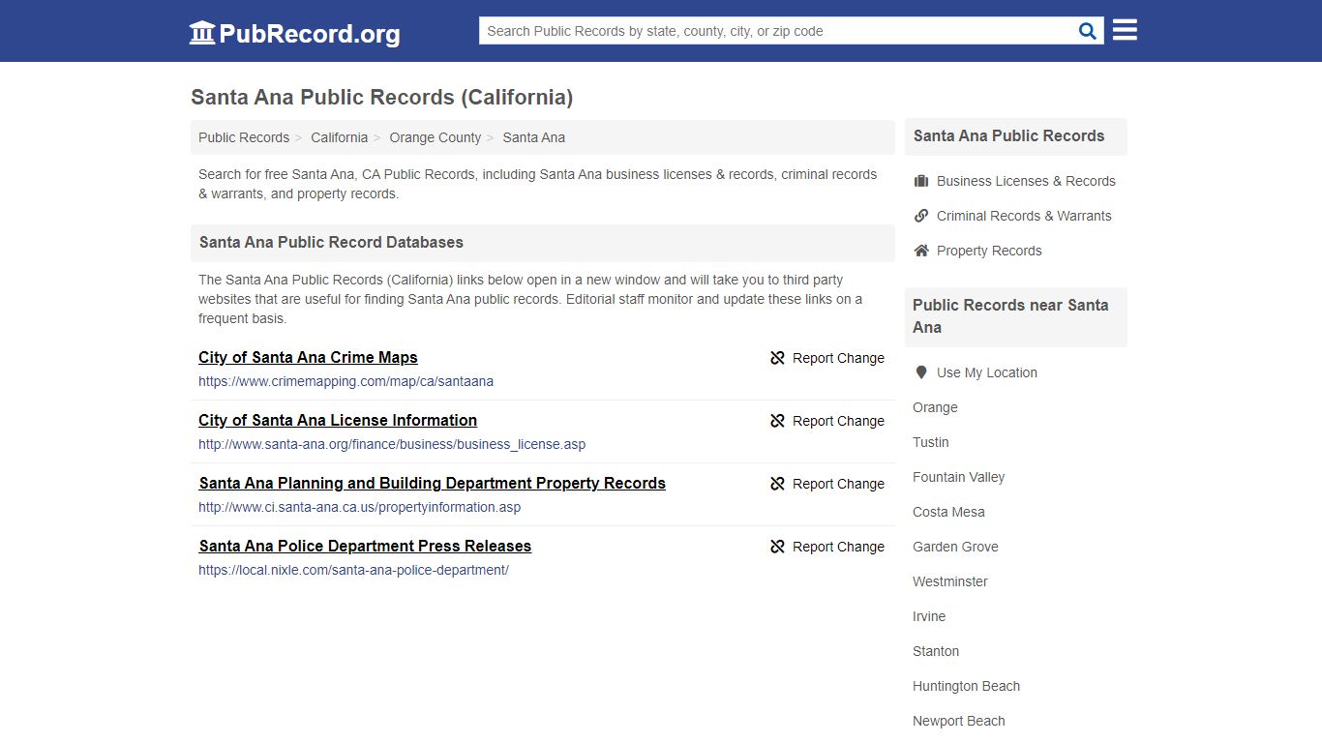
Task: Select the Santa Ana breadcrumb
Action: coord(533,137)
